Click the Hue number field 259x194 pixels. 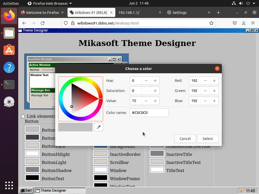(x=136, y=81)
